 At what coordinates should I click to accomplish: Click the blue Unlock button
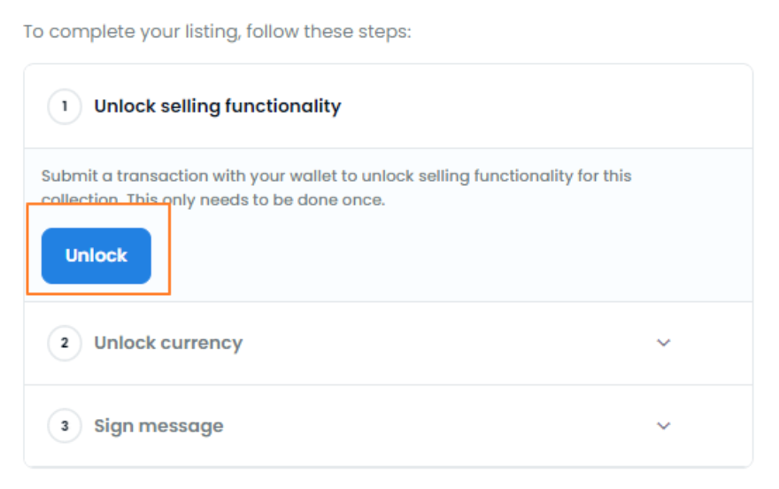click(96, 256)
